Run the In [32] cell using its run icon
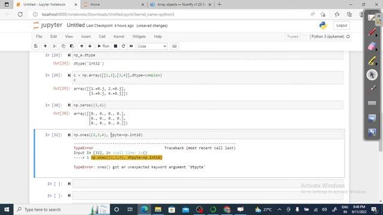 [x=69, y=135]
